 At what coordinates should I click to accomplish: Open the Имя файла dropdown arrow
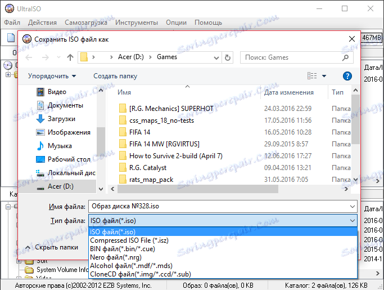[x=353, y=207]
